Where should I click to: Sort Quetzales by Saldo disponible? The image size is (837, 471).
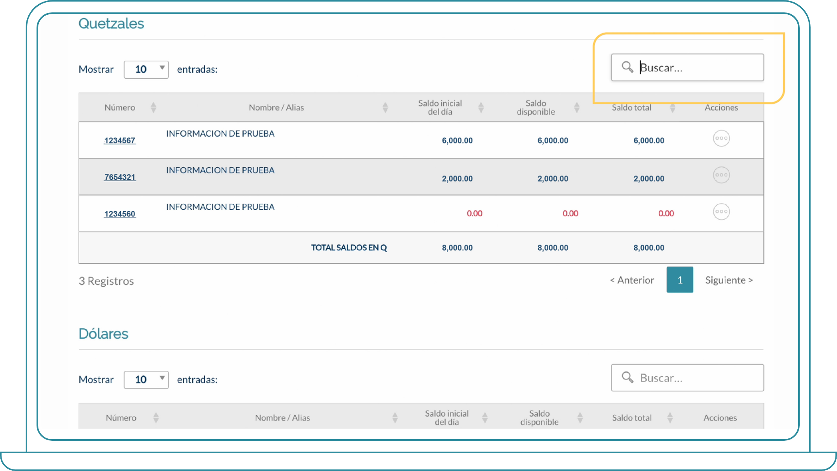pyautogui.click(x=577, y=107)
